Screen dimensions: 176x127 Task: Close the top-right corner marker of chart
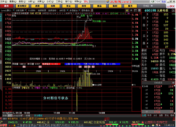[x=140, y=14]
